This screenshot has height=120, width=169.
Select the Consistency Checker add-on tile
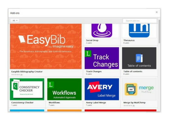click(27, 89)
